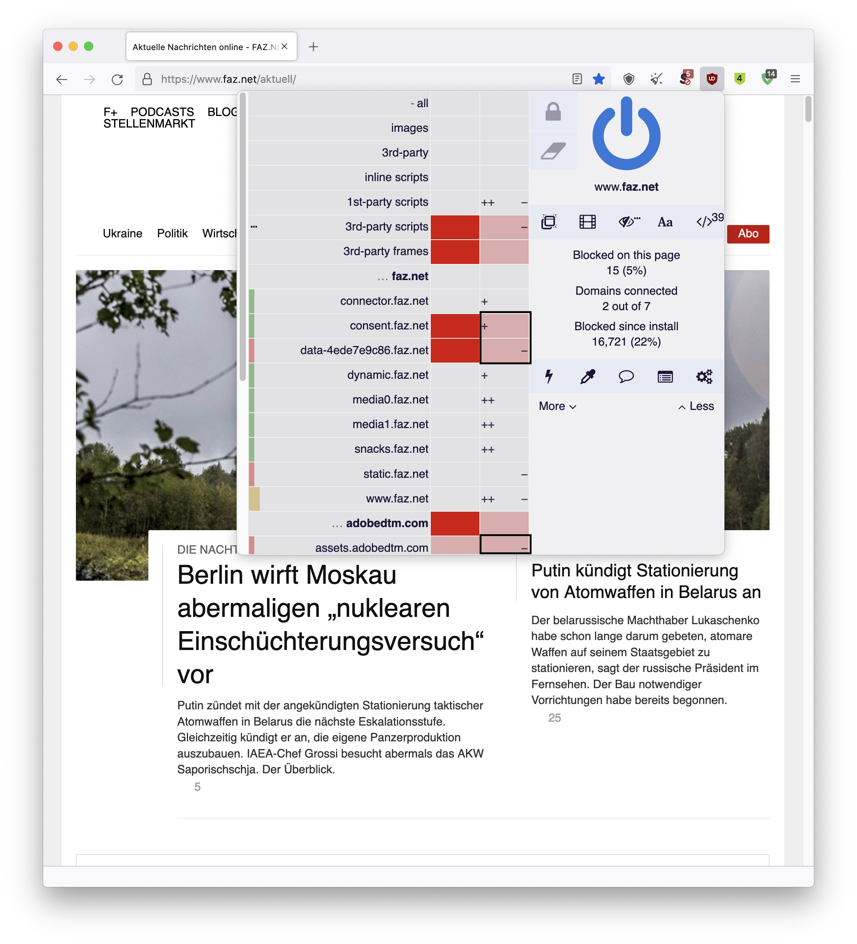
Task: Click the eraser revert-rules icon
Action: [553, 151]
